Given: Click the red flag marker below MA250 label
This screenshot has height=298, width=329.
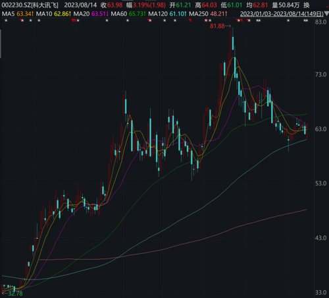Looking at the screenshot, I should [x=190, y=20].
